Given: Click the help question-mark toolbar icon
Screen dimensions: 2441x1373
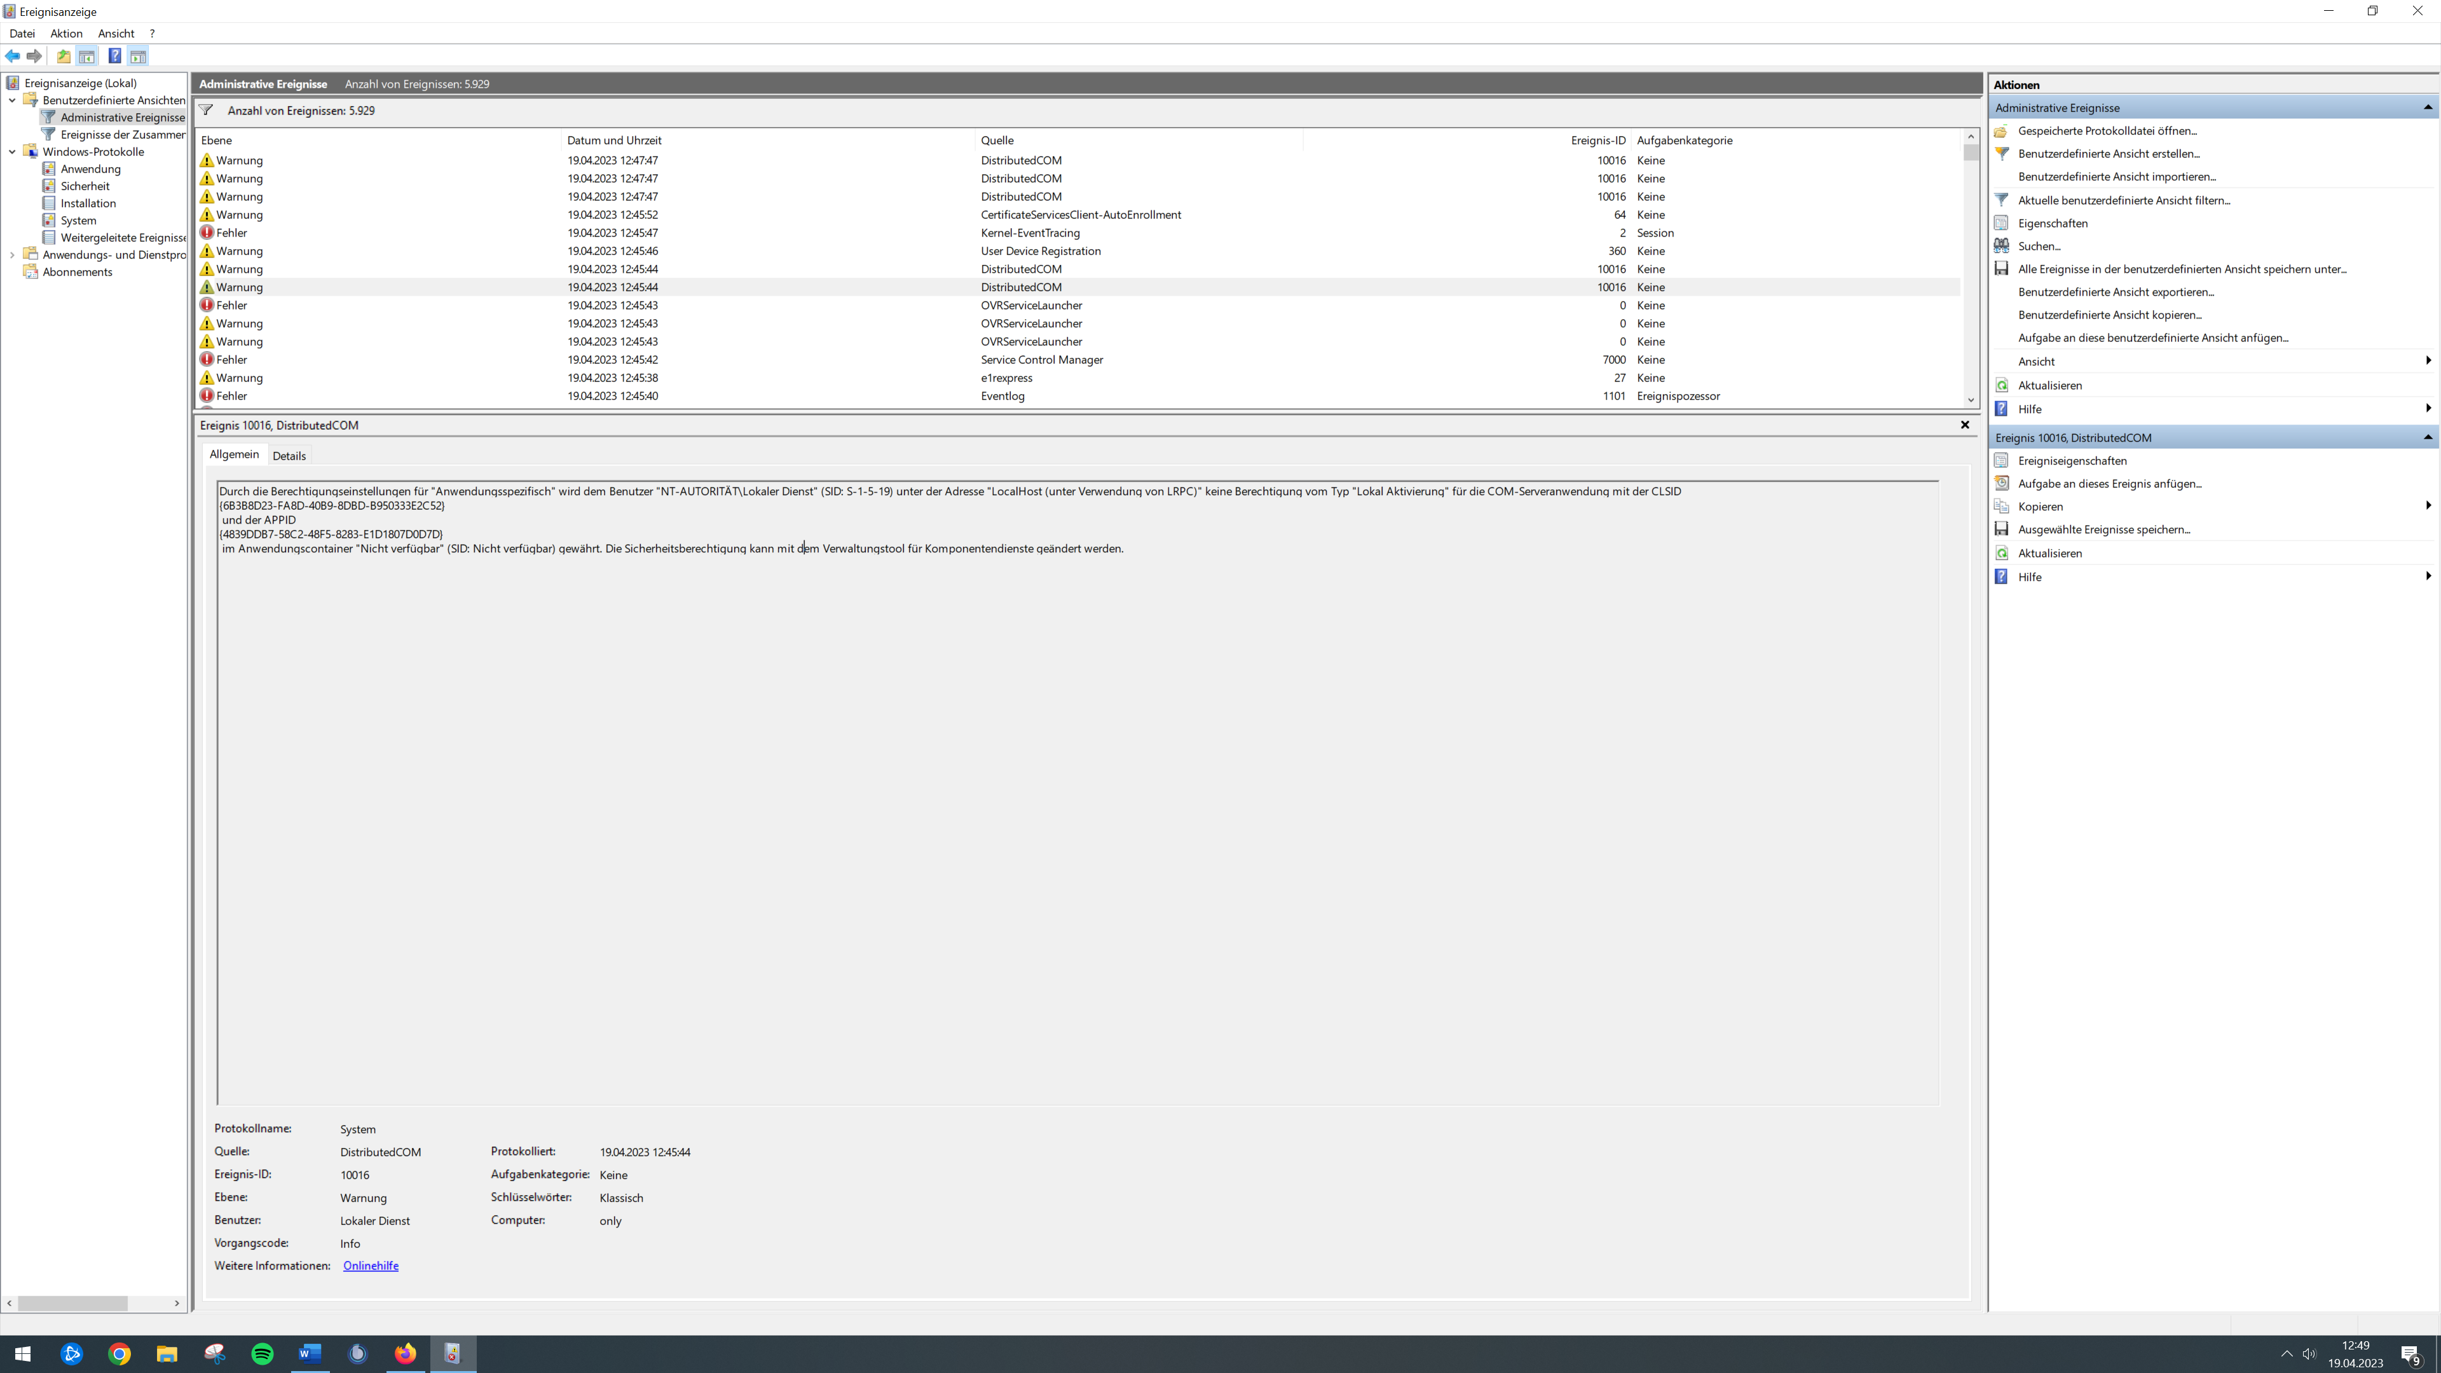Looking at the screenshot, I should pos(114,56).
